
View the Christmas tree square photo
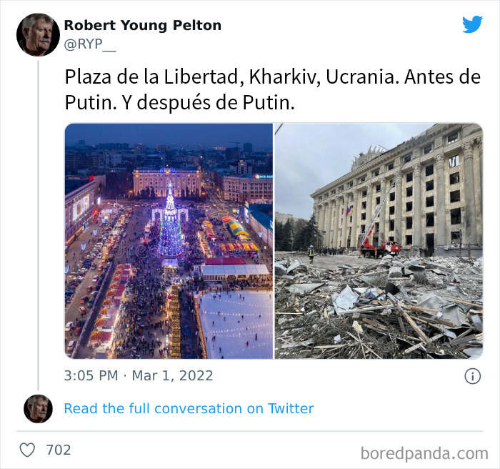169,241
